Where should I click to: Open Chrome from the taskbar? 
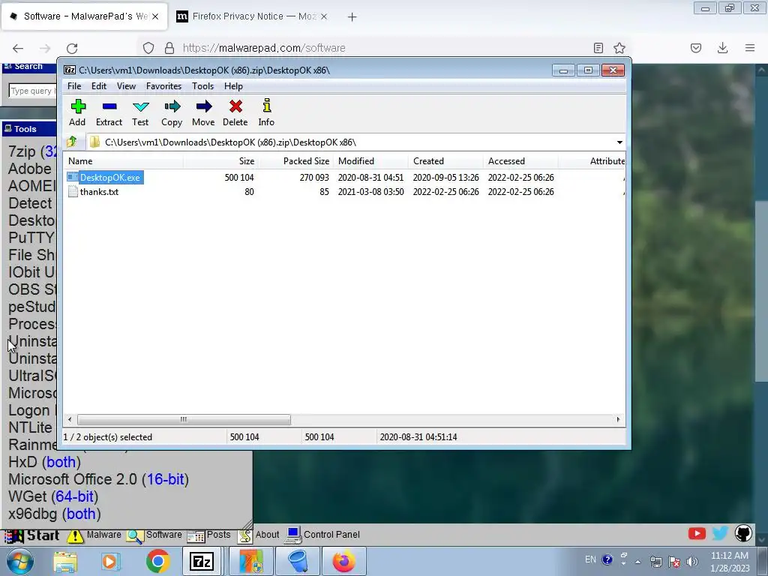pos(157,561)
